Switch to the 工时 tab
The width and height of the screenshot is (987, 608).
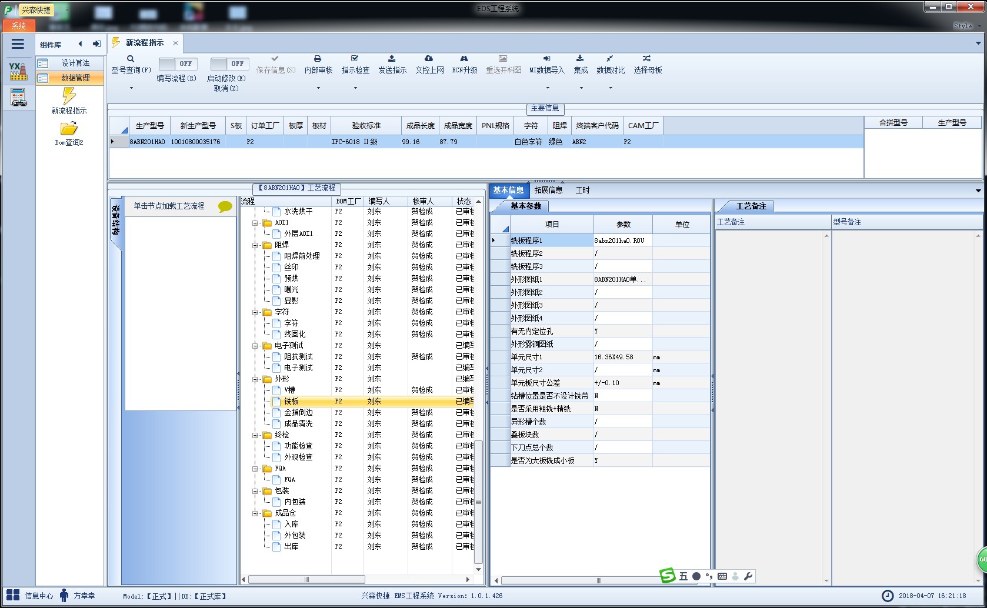582,190
